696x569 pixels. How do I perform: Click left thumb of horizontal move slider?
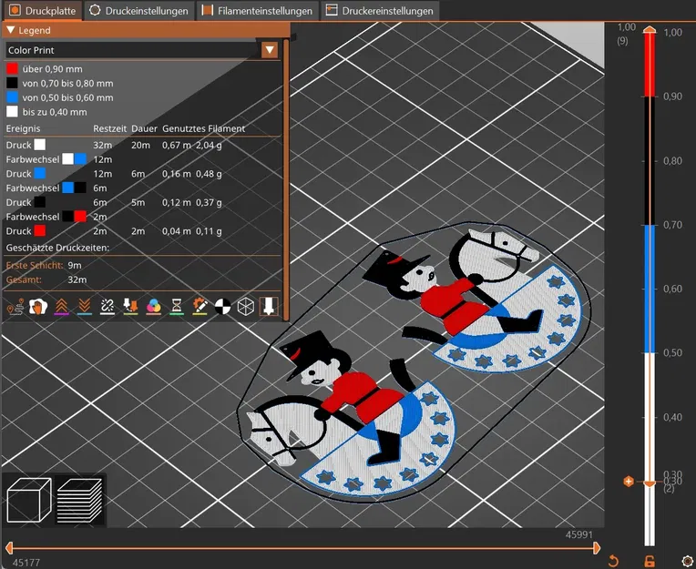click(x=8, y=548)
